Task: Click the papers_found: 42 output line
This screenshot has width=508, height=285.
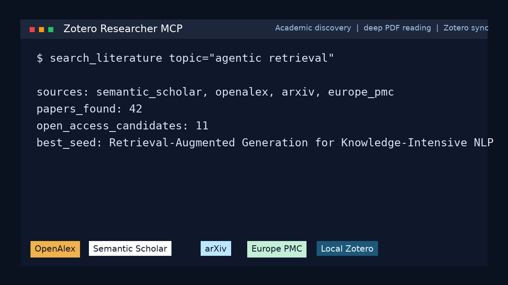Action: (x=89, y=109)
